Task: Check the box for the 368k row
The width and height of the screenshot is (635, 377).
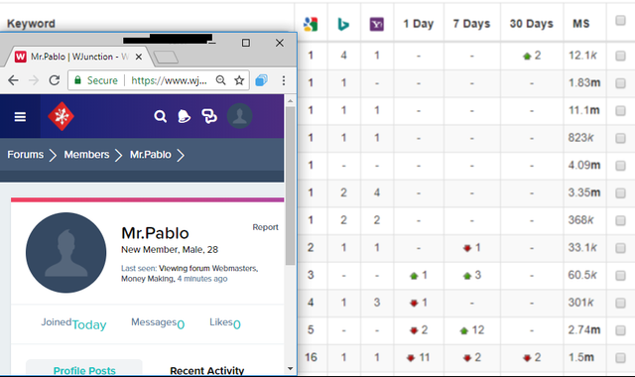Action: (620, 220)
